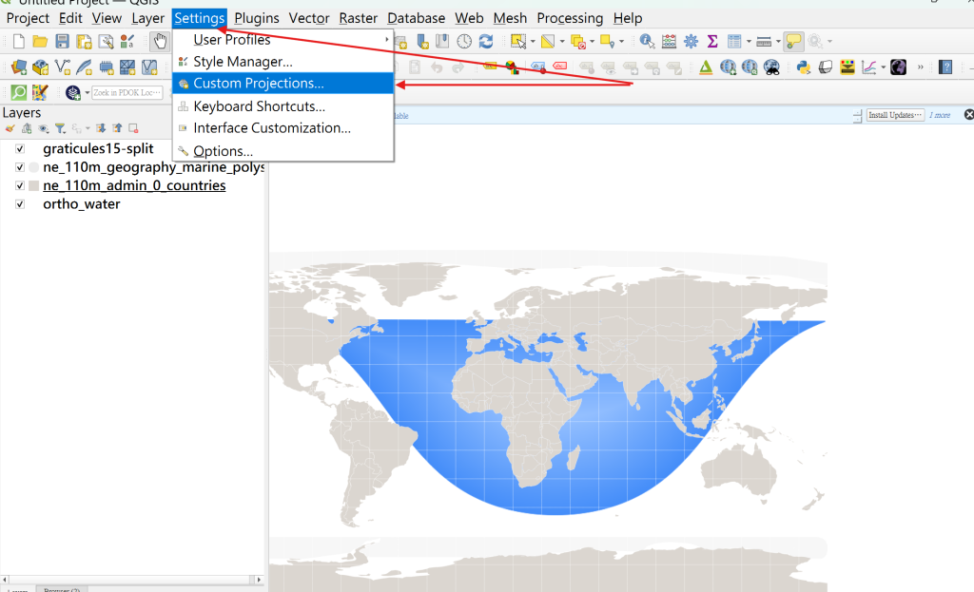Click the '1 more' notification link

[x=940, y=115]
